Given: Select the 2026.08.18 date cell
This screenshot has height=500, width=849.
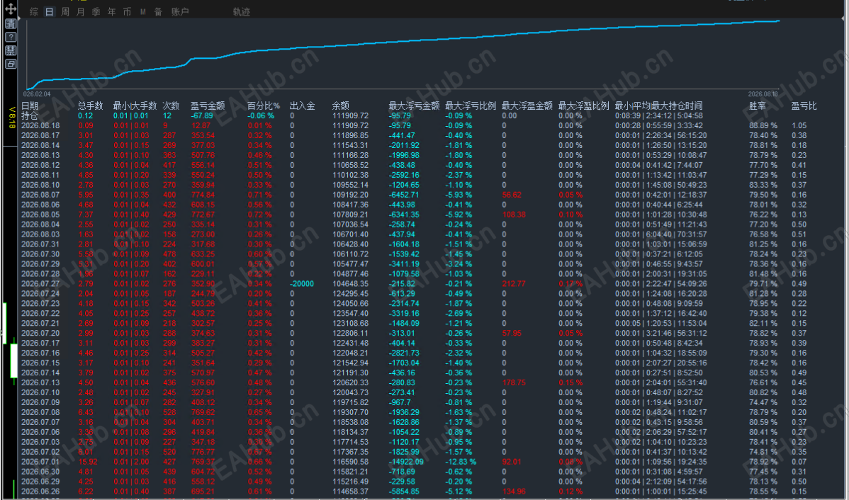Looking at the screenshot, I should (x=40, y=125).
